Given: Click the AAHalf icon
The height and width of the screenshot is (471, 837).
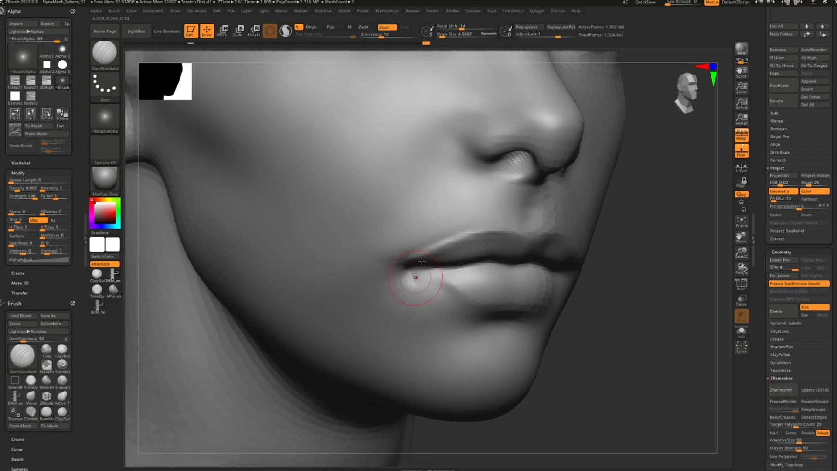Looking at the screenshot, I should pos(741,119).
